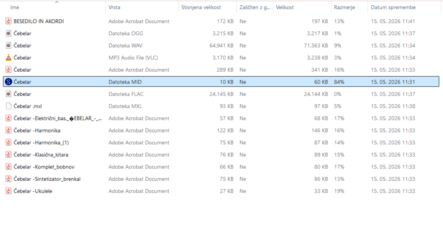Select Čebelar name in OGG row
Screen dimensions: 443x238
click(22, 33)
